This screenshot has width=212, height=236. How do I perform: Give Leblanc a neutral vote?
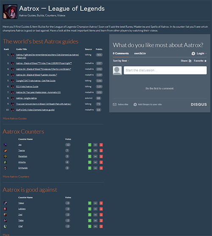[x=95, y=209]
